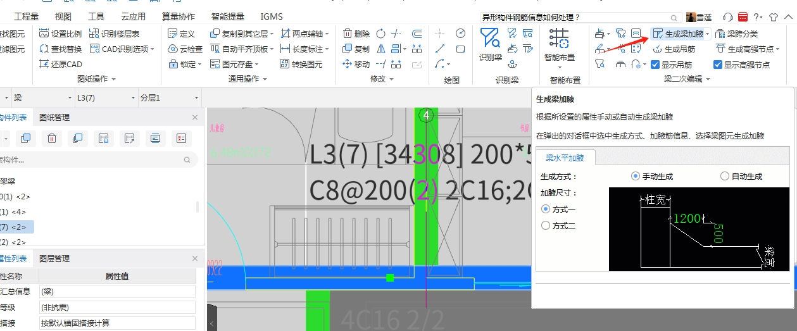Image resolution: width=797 pixels, height=331 pixels.
Task: Close the 构件列表 panel
Action: click(x=195, y=117)
